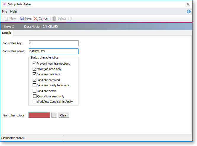The height and width of the screenshot is (146, 197).
Task: Enable Workflow Constraints Apply checkbox
Action: (x=34, y=101)
